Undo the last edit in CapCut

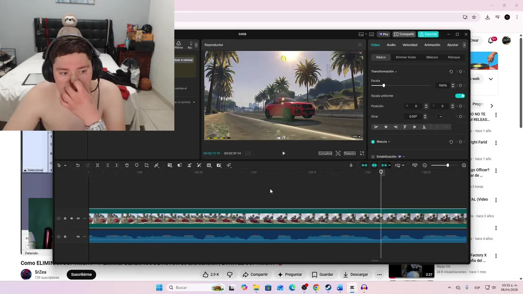[78, 165]
